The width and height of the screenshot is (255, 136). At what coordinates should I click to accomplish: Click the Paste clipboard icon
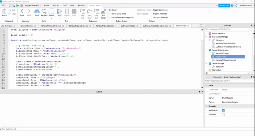[4, 11]
